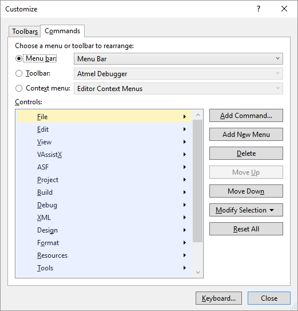Switch to the Toolbars tab

(x=25, y=32)
